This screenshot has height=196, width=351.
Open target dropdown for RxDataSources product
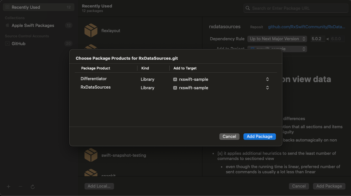tap(267, 88)
